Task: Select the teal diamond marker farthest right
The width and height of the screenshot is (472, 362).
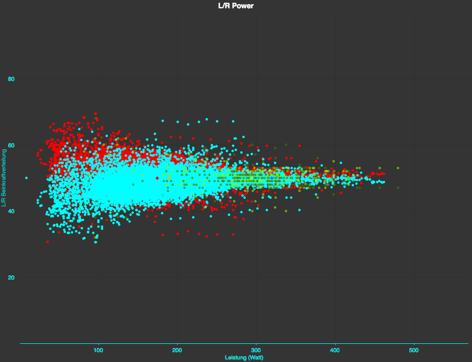Action: point(366,178)
